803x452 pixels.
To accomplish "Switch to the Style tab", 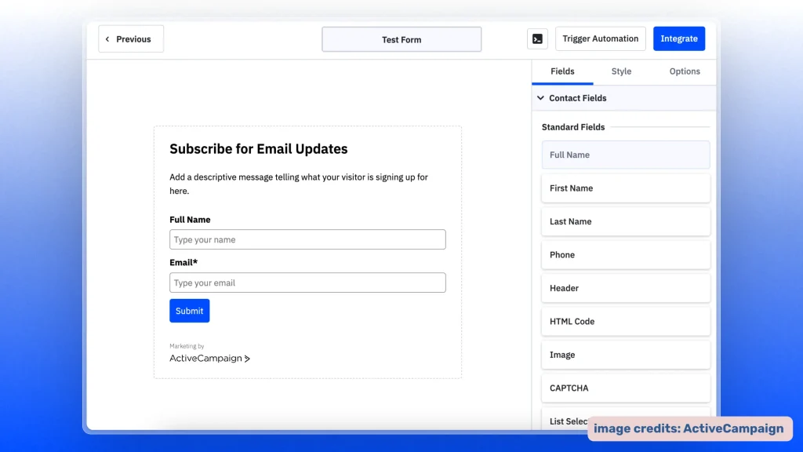I will (620, 71).
